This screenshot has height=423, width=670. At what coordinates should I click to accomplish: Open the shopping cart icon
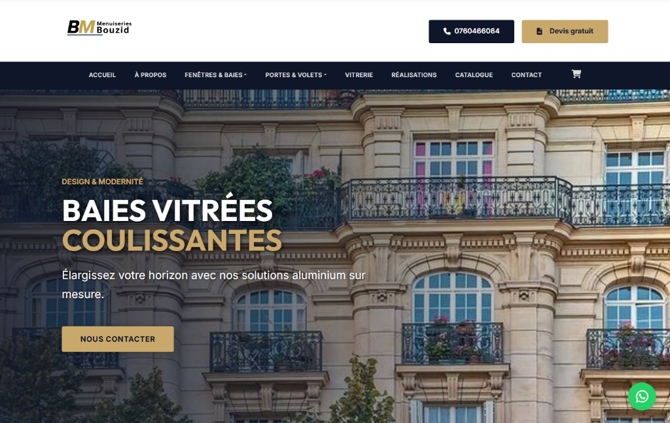[576, 74]
